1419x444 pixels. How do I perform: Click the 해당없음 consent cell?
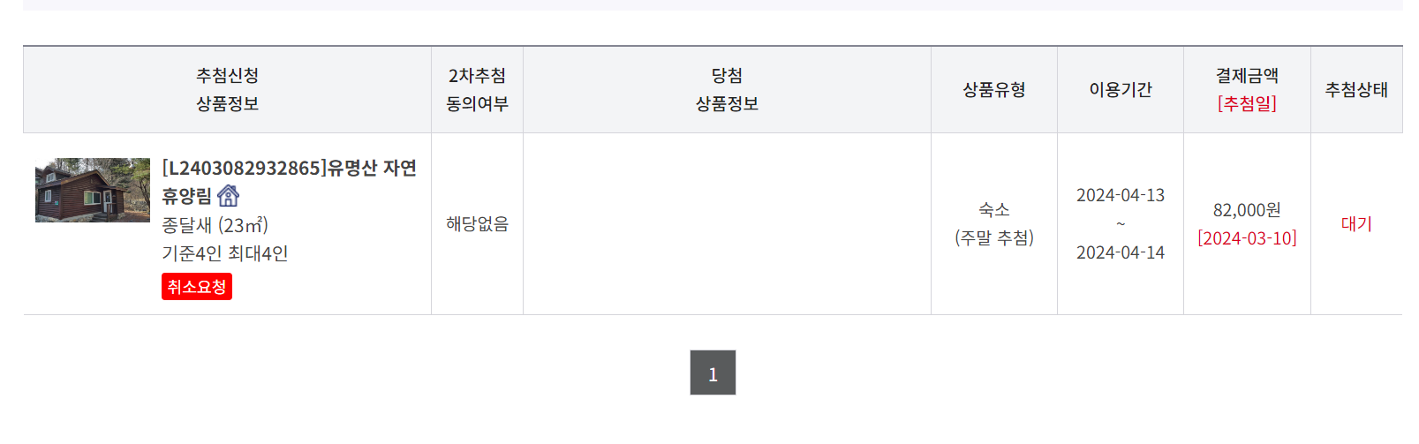477,224
